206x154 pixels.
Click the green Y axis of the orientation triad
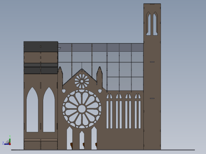(10, 141)
